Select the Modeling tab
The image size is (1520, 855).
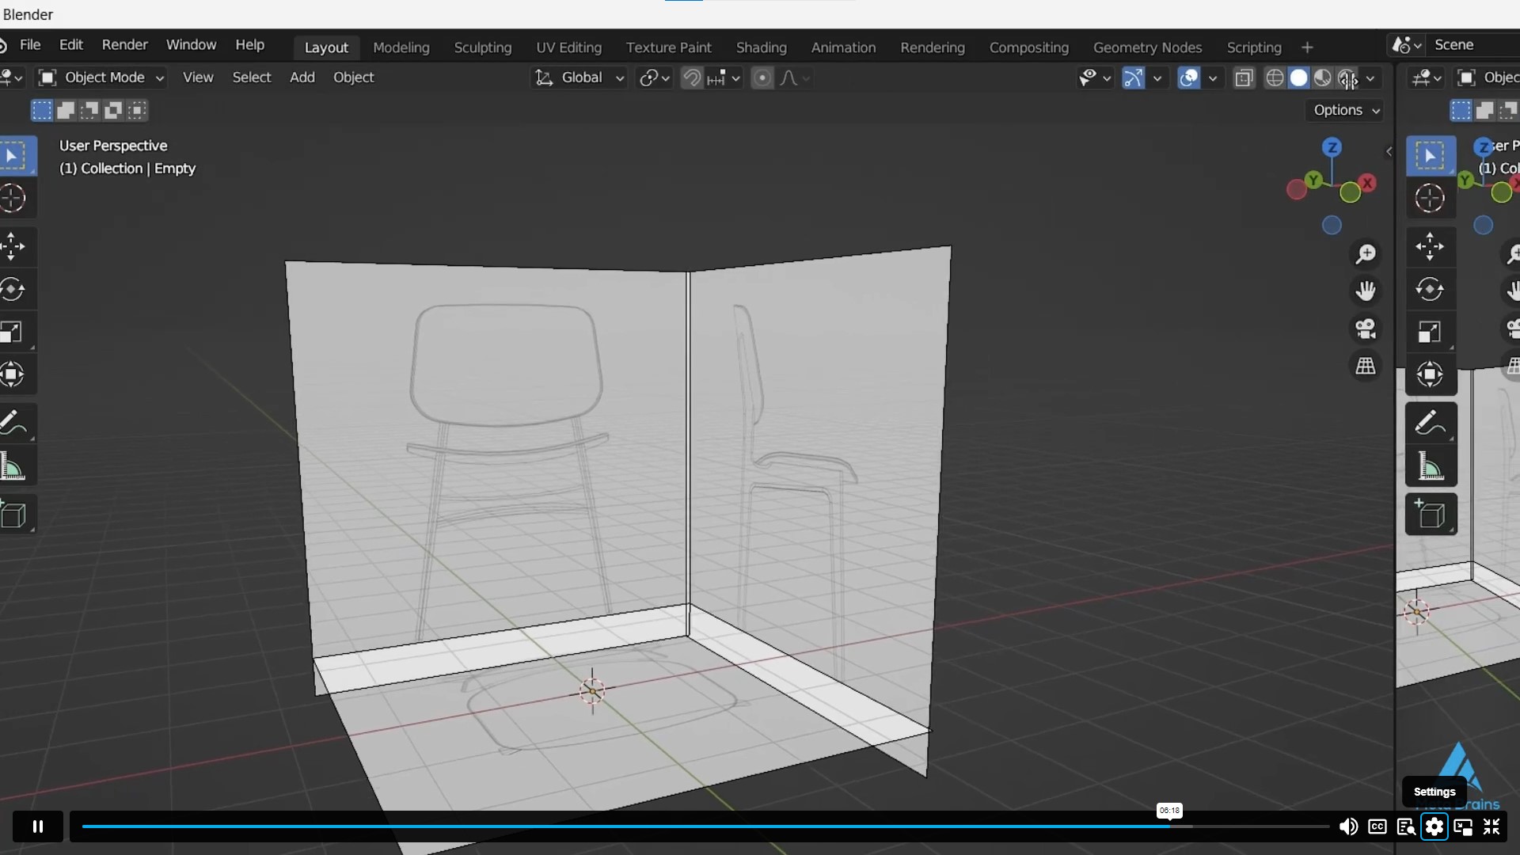click(x=401, y=47)
